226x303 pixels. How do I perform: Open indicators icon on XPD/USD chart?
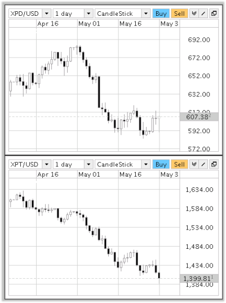(194, 14)
